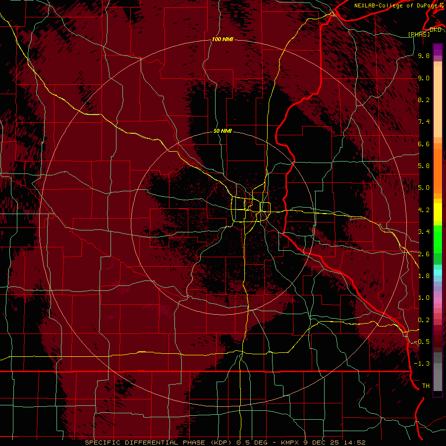Select the 0.2 value on the legend
The image size is (446, 446).
[424, 320]
